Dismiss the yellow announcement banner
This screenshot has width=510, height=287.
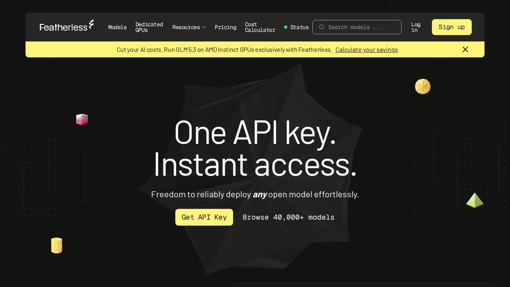[465, 49]
